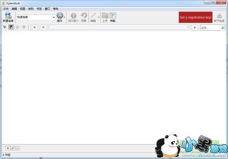
Task: Open the Go (转到) menu
Action: [31, 9]
